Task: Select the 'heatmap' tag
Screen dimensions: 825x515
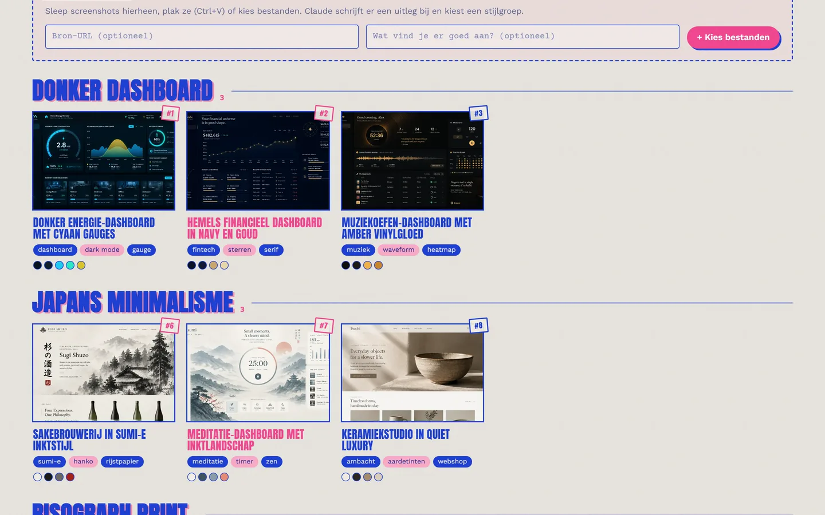Action: pyautogui.click(x=441, y=250)
